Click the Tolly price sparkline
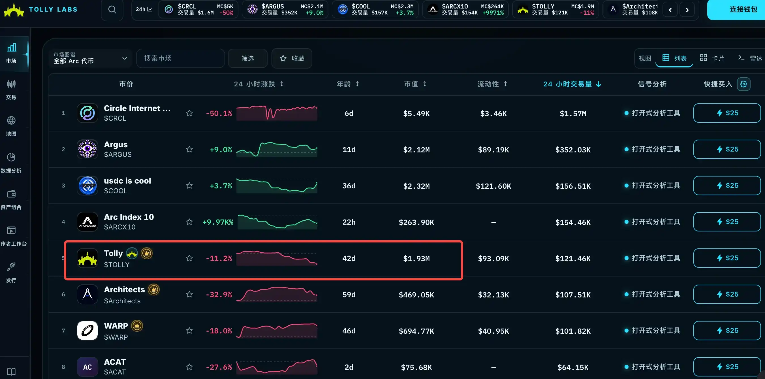Screen dimensions: 765x379 pyautogui.click(x=277, y=258)
